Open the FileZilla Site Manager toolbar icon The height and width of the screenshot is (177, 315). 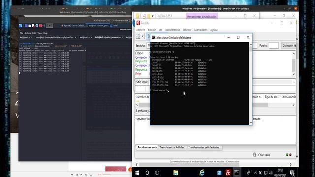pos(138,36)
